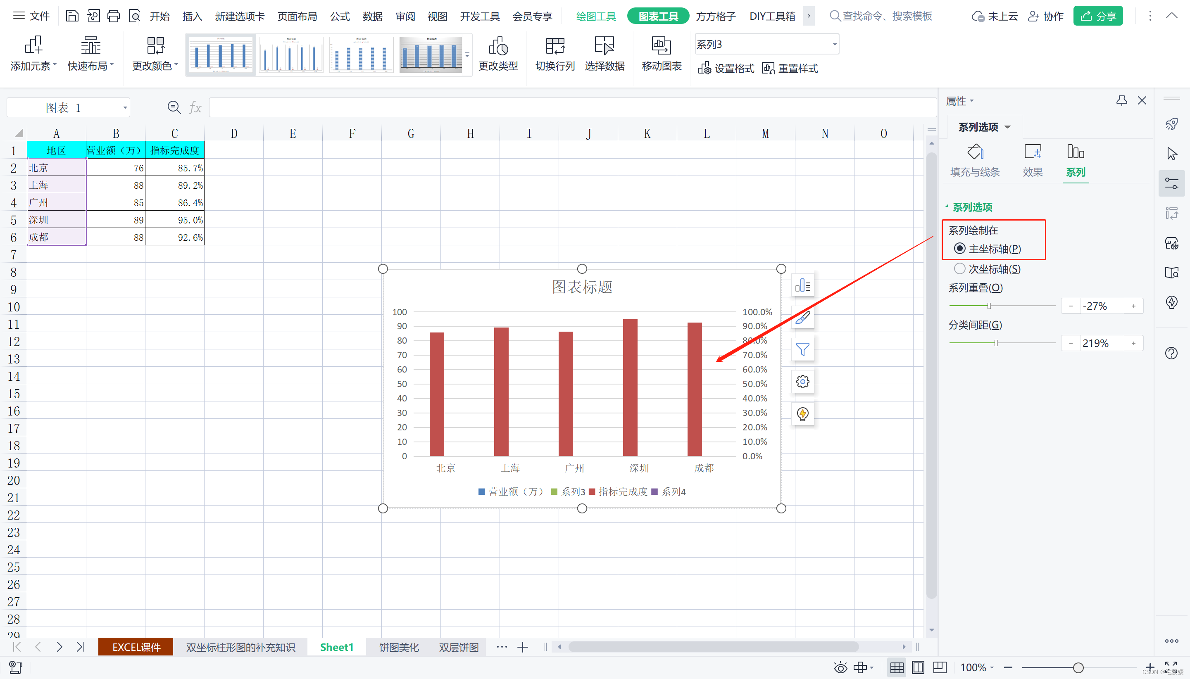Open the 选择数据 select data tool
1190x679 pixels.
[604, 54]
